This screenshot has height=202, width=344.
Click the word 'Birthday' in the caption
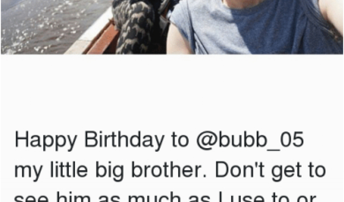click(x=124, y=140)
